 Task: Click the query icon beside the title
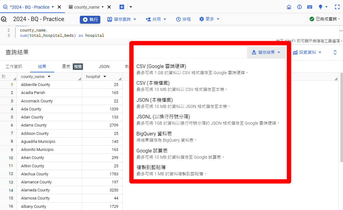pyautogui.click(x=4, y=19)
